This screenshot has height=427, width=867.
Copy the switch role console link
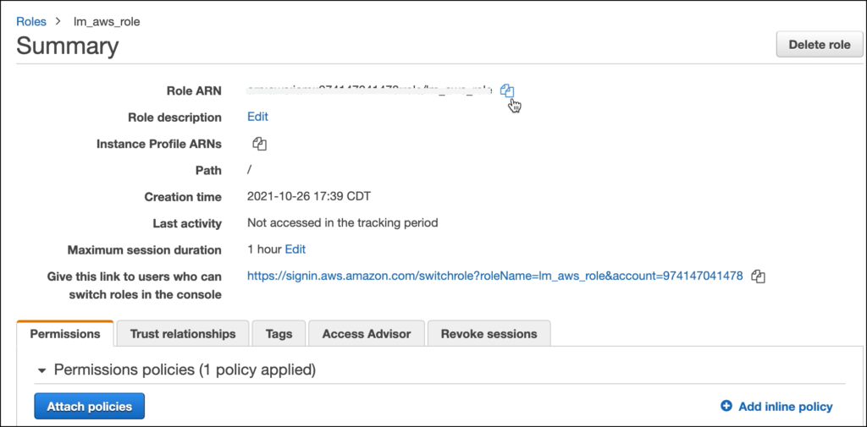[758, 276]
